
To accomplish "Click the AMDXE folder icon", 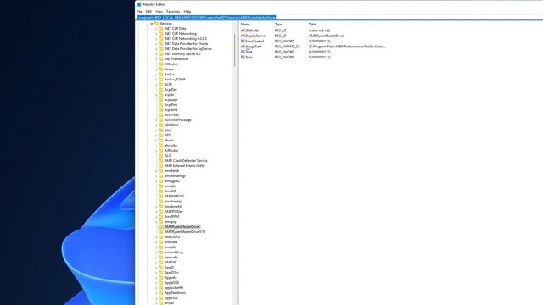I will [161, 263].
